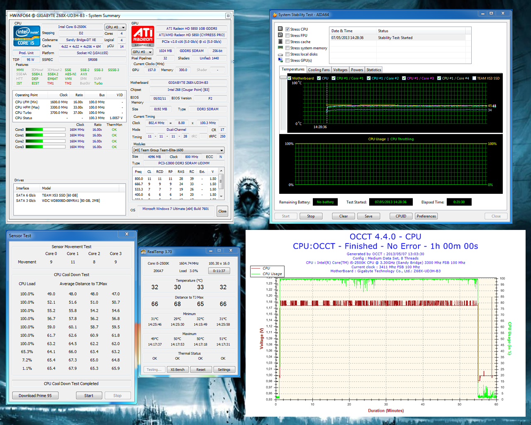Viewport: 531px width, 425px height.
Task: Click memory timing table scroll up arrow
Action: pyautogui.click(x=221, y=171)
